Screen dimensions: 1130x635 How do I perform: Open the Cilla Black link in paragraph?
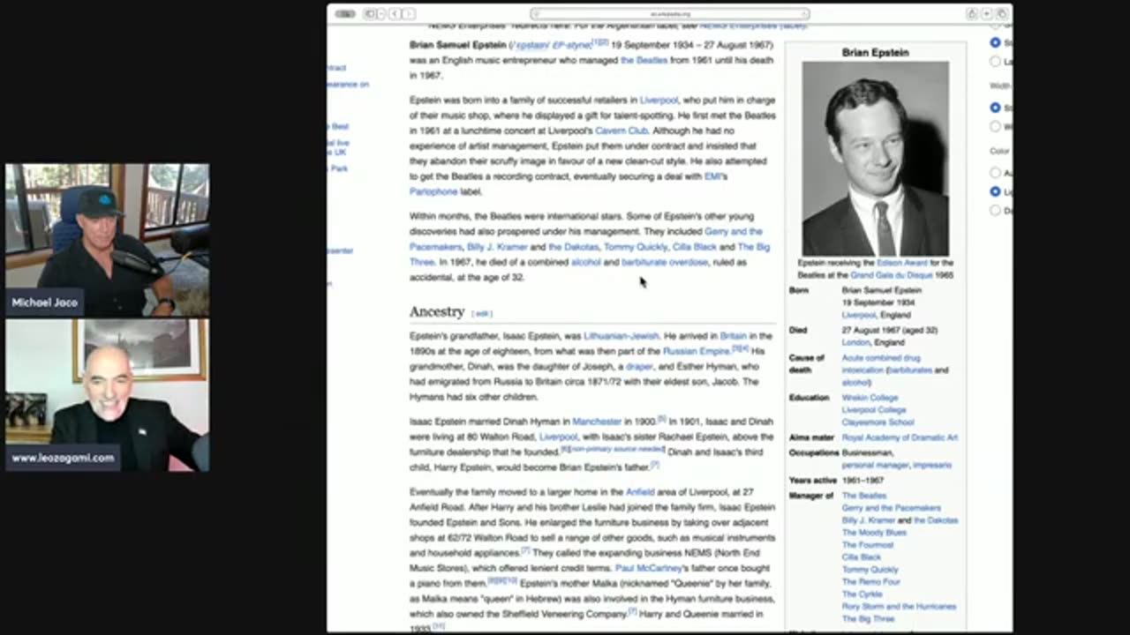694,247
